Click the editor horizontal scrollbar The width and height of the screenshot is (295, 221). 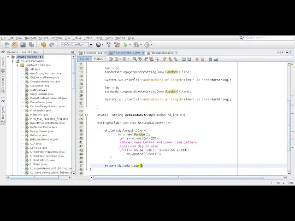[178, 177]
